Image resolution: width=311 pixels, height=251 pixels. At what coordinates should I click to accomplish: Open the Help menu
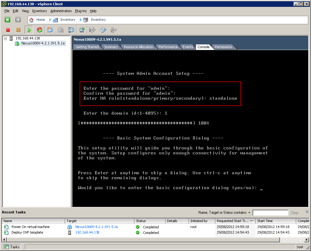click(93, 11)
